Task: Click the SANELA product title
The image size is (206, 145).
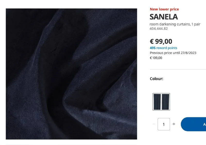Action: [x=164, y=17]
